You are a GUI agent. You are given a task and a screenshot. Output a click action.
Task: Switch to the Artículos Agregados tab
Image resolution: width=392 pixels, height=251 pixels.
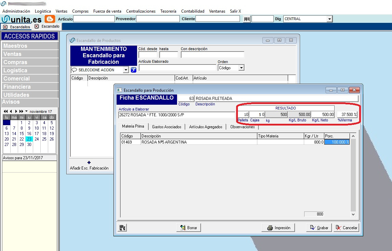[206, 127]
